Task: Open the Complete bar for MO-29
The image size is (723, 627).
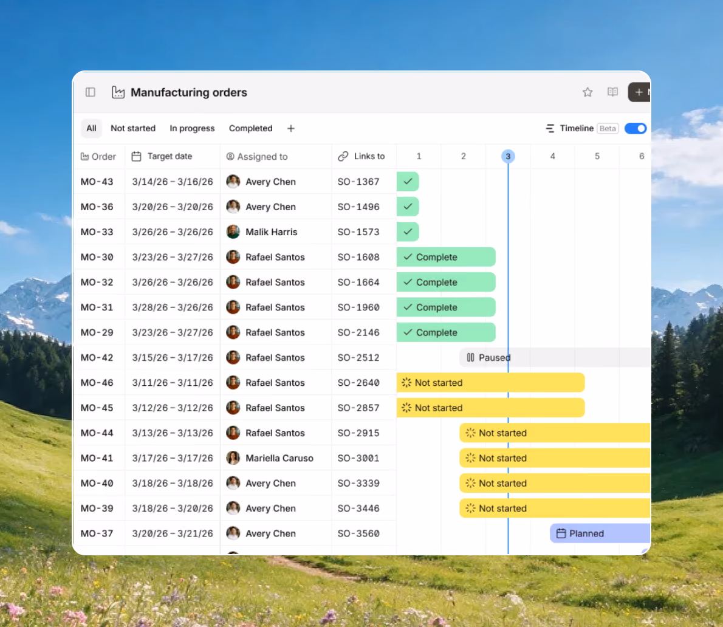Action: pos(446,332)
